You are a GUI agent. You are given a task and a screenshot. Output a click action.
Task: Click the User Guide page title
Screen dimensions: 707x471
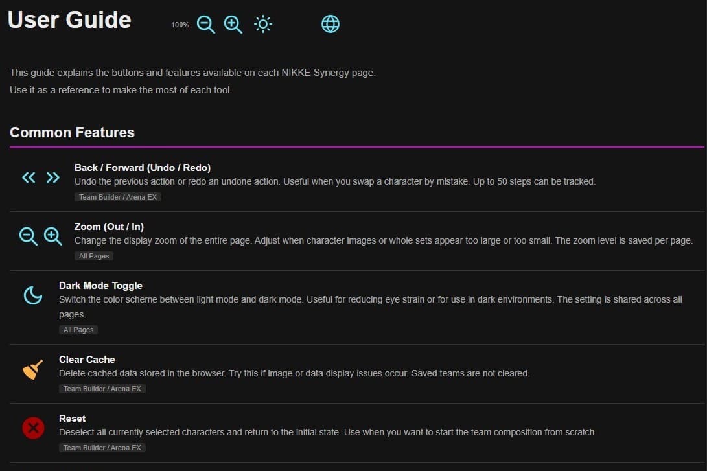[x=69, y=20]
